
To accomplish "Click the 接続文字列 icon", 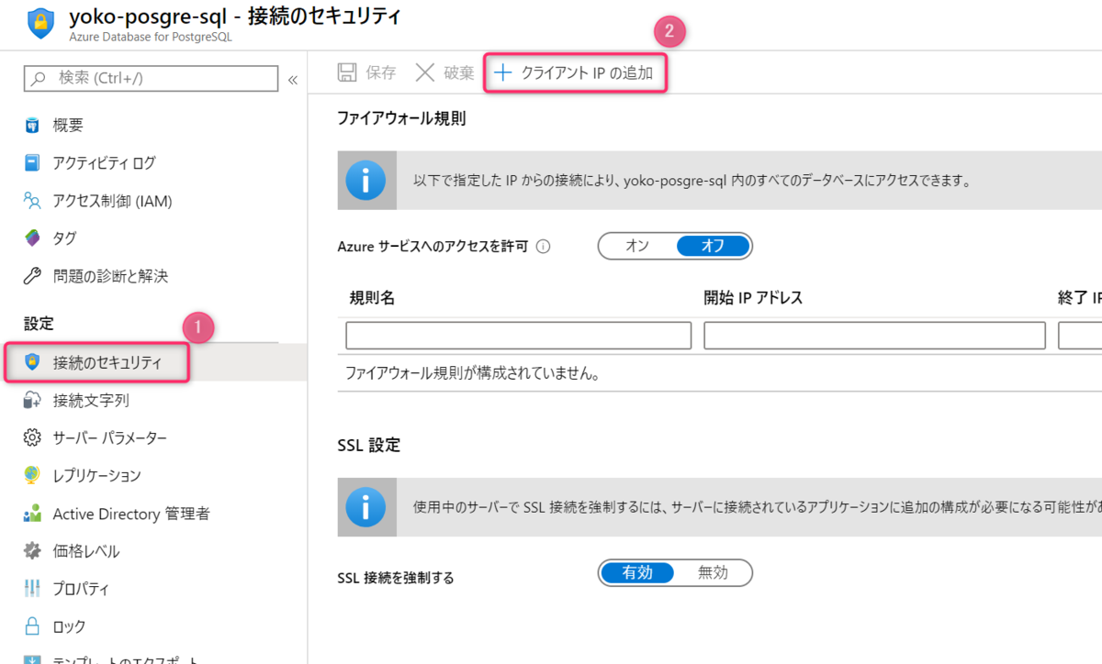I will tap(32, 400).
